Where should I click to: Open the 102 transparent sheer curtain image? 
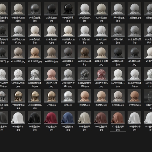(x=134, y=117)
